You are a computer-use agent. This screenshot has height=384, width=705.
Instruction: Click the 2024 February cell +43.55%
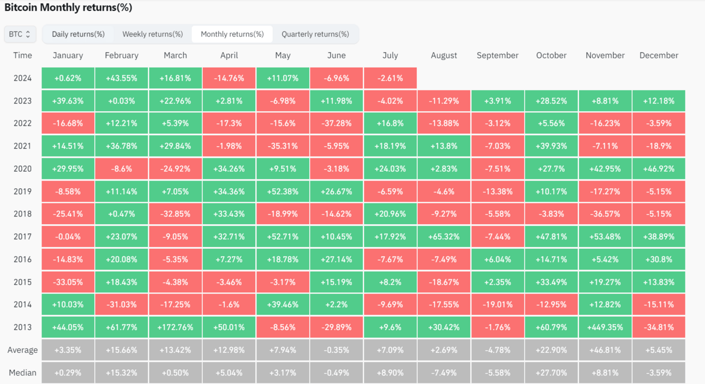click(x=122, y=78)
